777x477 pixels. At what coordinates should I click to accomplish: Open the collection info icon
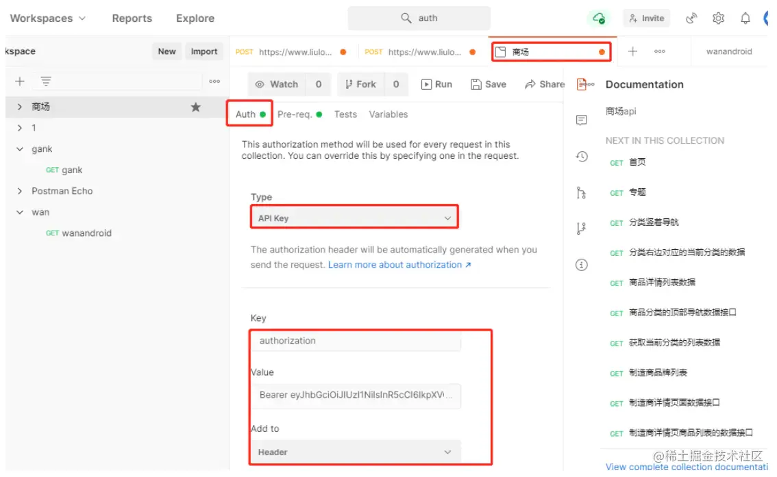[x=582, y=266]
